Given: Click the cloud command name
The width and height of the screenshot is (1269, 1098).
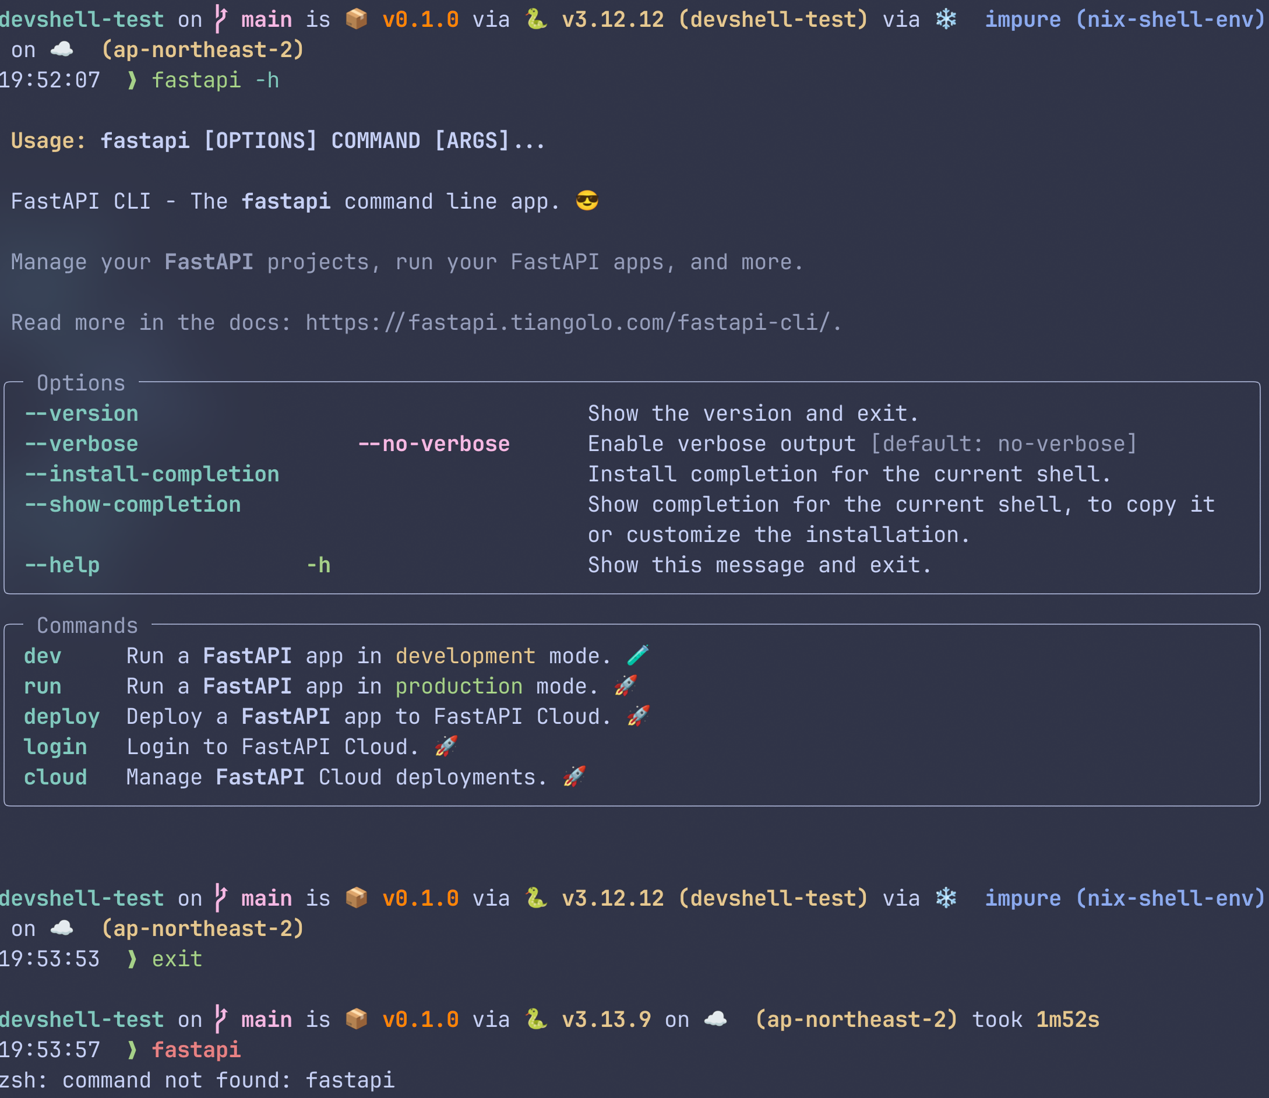Looking at the screenshot, I should click(56, 777).
